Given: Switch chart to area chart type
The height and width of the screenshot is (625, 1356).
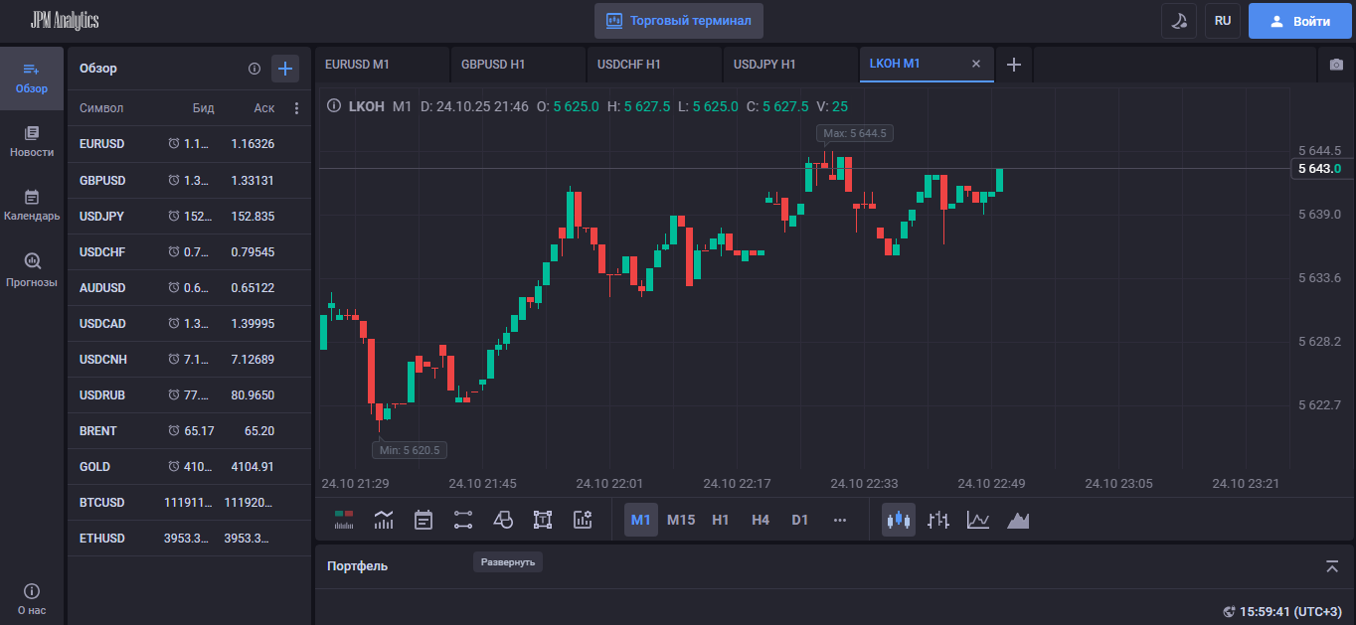Looking at the screenshot, I should click(1018, 520).
